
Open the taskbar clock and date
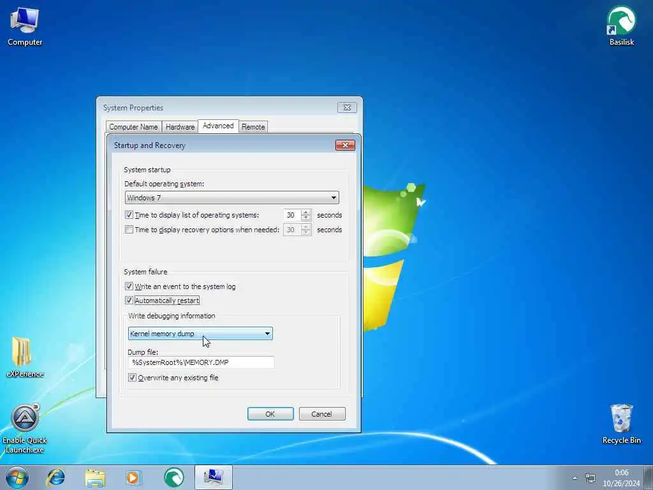coord(621,478)
